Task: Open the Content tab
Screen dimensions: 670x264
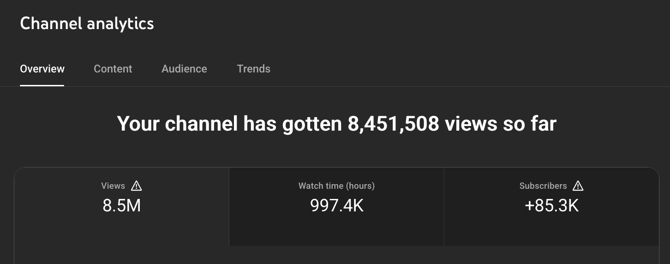Action: [113, 69]
